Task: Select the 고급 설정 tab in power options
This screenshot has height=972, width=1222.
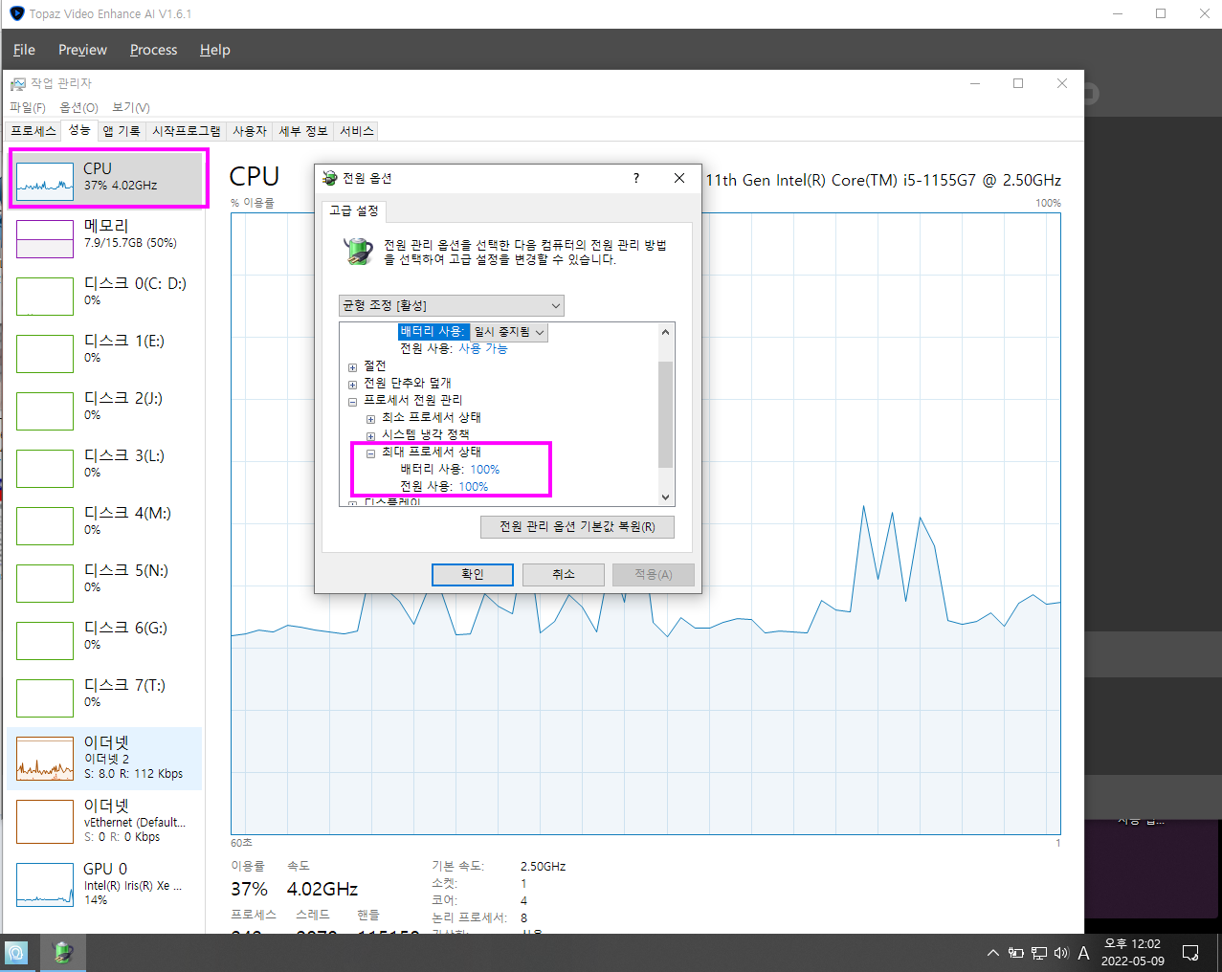Action: click(x=354, y=210)
